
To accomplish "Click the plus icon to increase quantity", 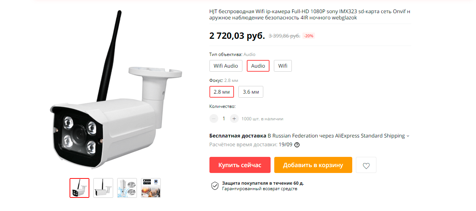I will [234, 118].
